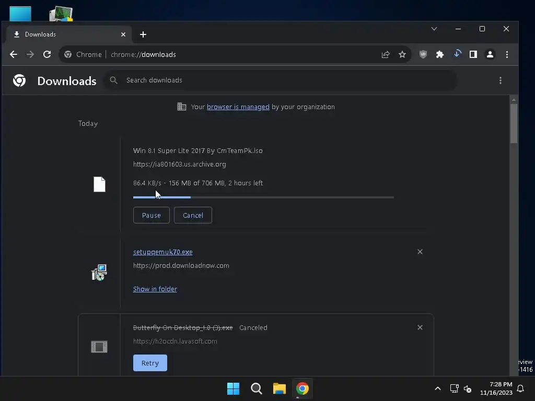The height and width of the screenshot is (401, 535).
Task: Click the Today date heading
Action: [x=88, y=123]
